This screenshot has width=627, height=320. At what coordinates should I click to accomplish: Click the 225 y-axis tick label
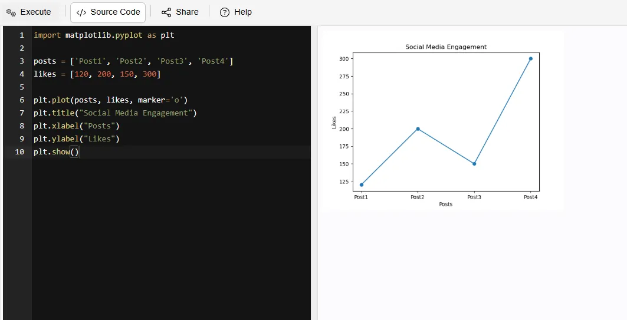[x=344, y=111]
